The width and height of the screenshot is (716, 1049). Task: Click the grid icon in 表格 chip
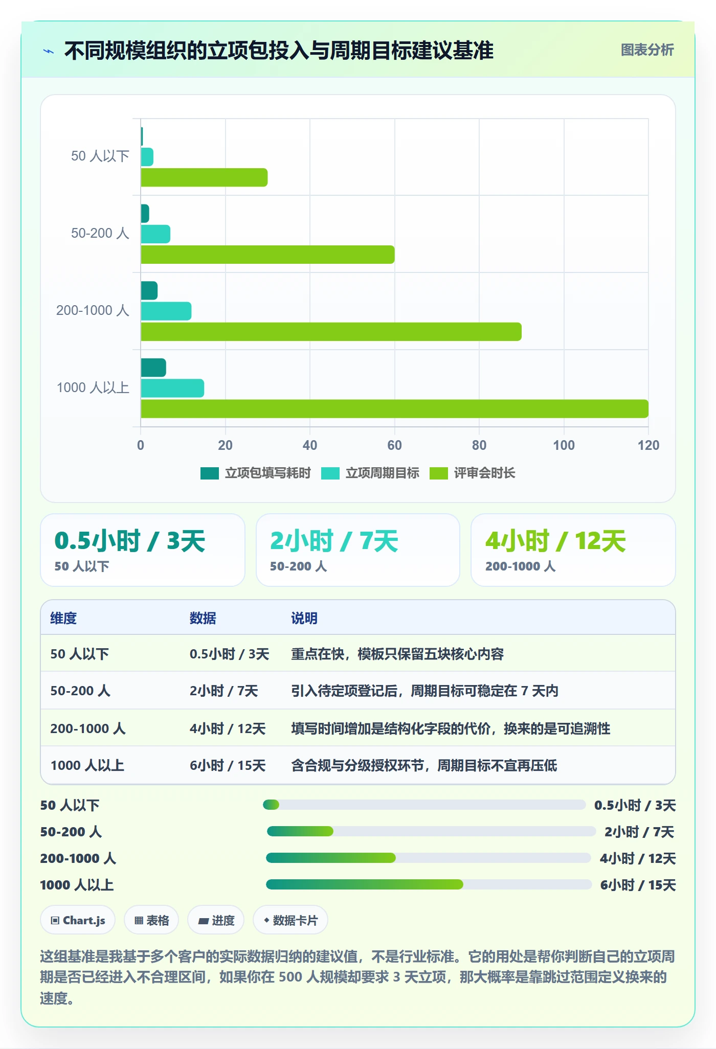pos(139,921)
